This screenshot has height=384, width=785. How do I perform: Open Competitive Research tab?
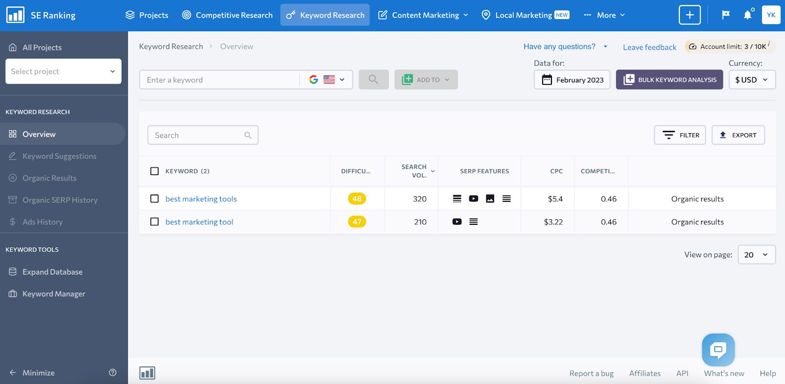tap(227, 15)
